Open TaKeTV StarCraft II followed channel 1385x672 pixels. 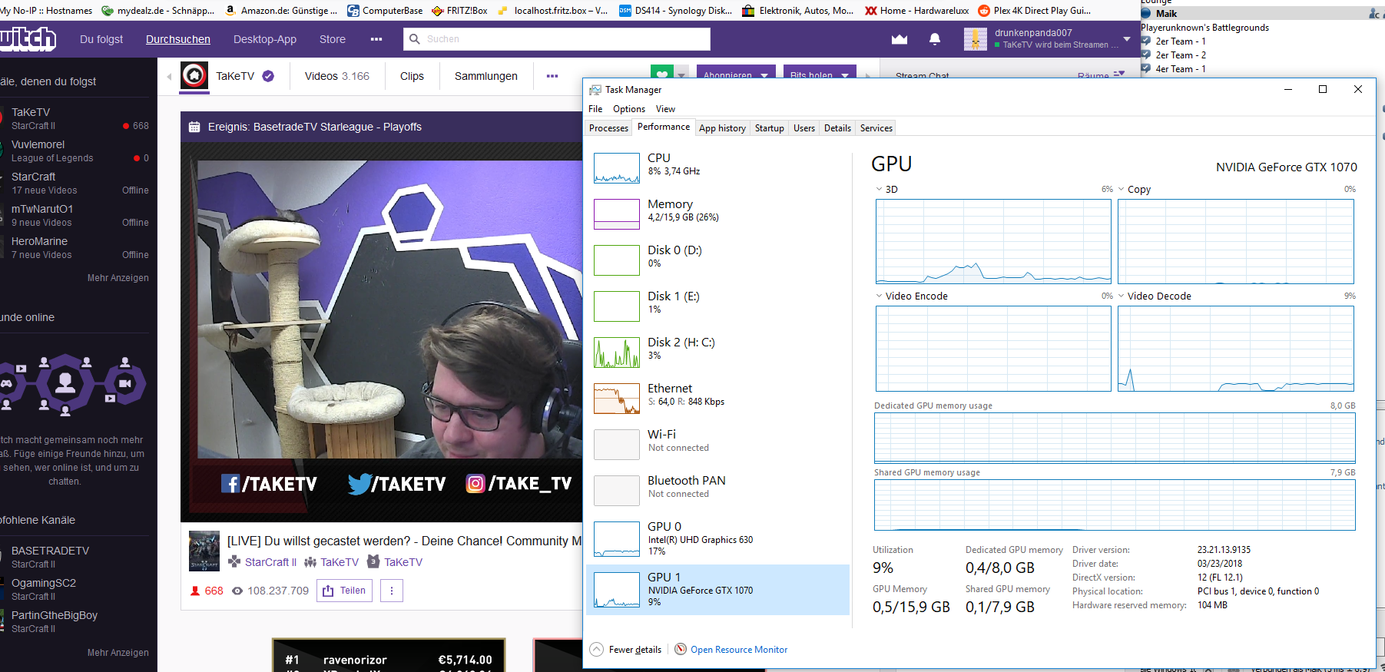pos(77,118)
